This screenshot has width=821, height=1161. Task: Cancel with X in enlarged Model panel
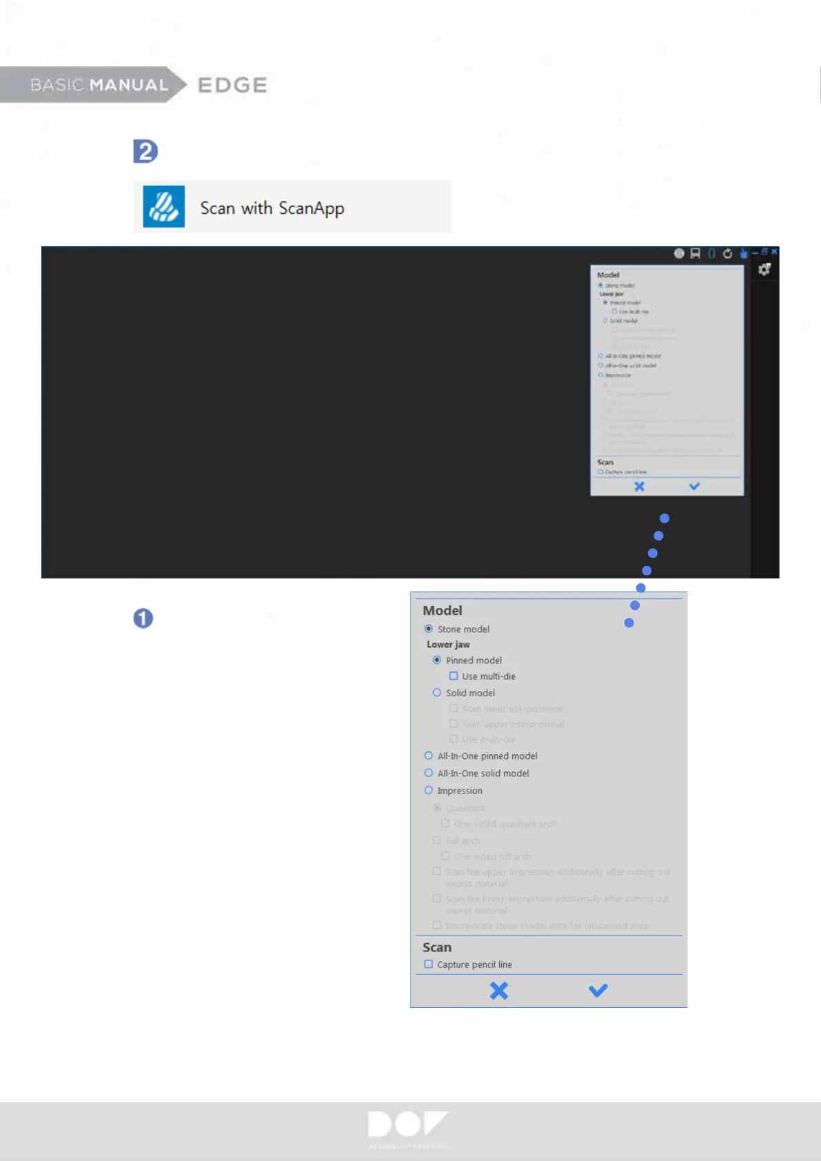pyautogui.click(x=498, y=991)
